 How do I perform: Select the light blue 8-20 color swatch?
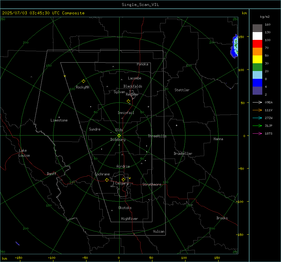click(x=257, y=75)
